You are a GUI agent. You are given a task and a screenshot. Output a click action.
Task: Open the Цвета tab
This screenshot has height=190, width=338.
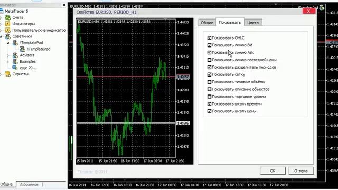(x=253, y=23)
